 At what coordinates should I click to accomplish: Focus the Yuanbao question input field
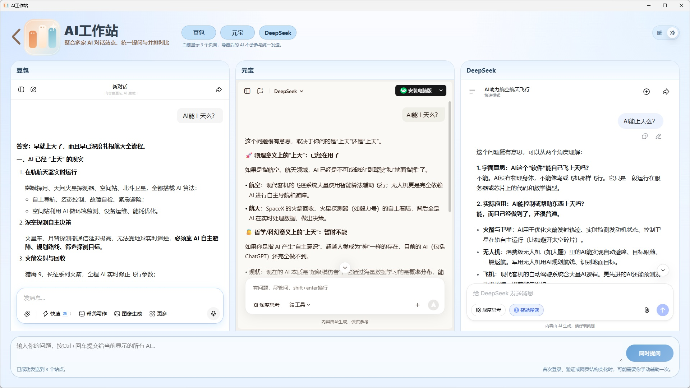pos(345,288)
